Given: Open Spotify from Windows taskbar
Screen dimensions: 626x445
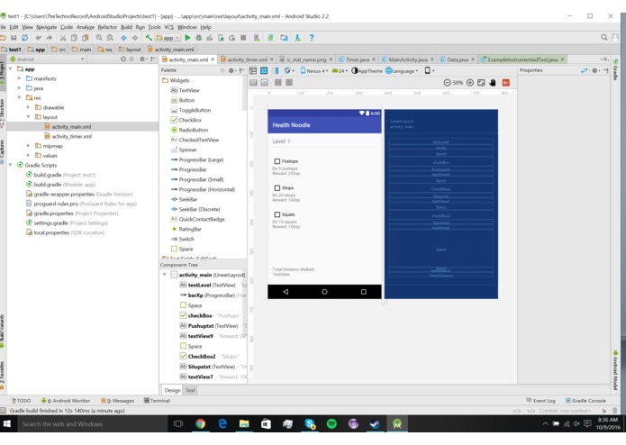Looking at the screenshot, I should (331, 424).
